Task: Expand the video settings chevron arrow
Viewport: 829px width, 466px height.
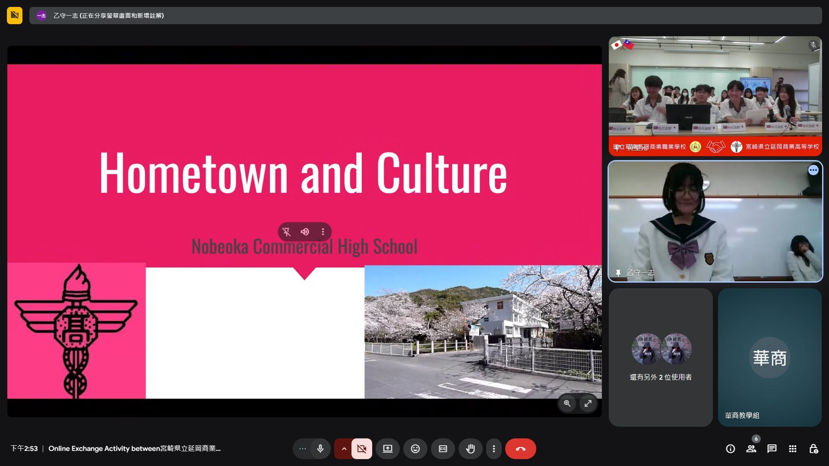Action: (x=344, y=449)
